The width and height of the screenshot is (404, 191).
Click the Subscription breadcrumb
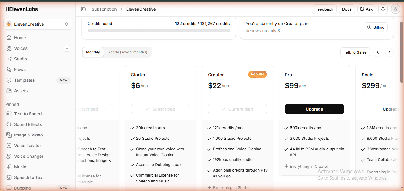coord(104,9)
